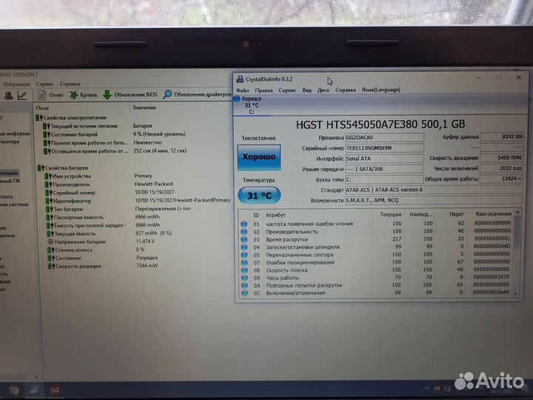The width and height of the screenshot is (533, 400).
Task: Open Избранное menu in AIDA64 window
Action: [x=16, y=84]
